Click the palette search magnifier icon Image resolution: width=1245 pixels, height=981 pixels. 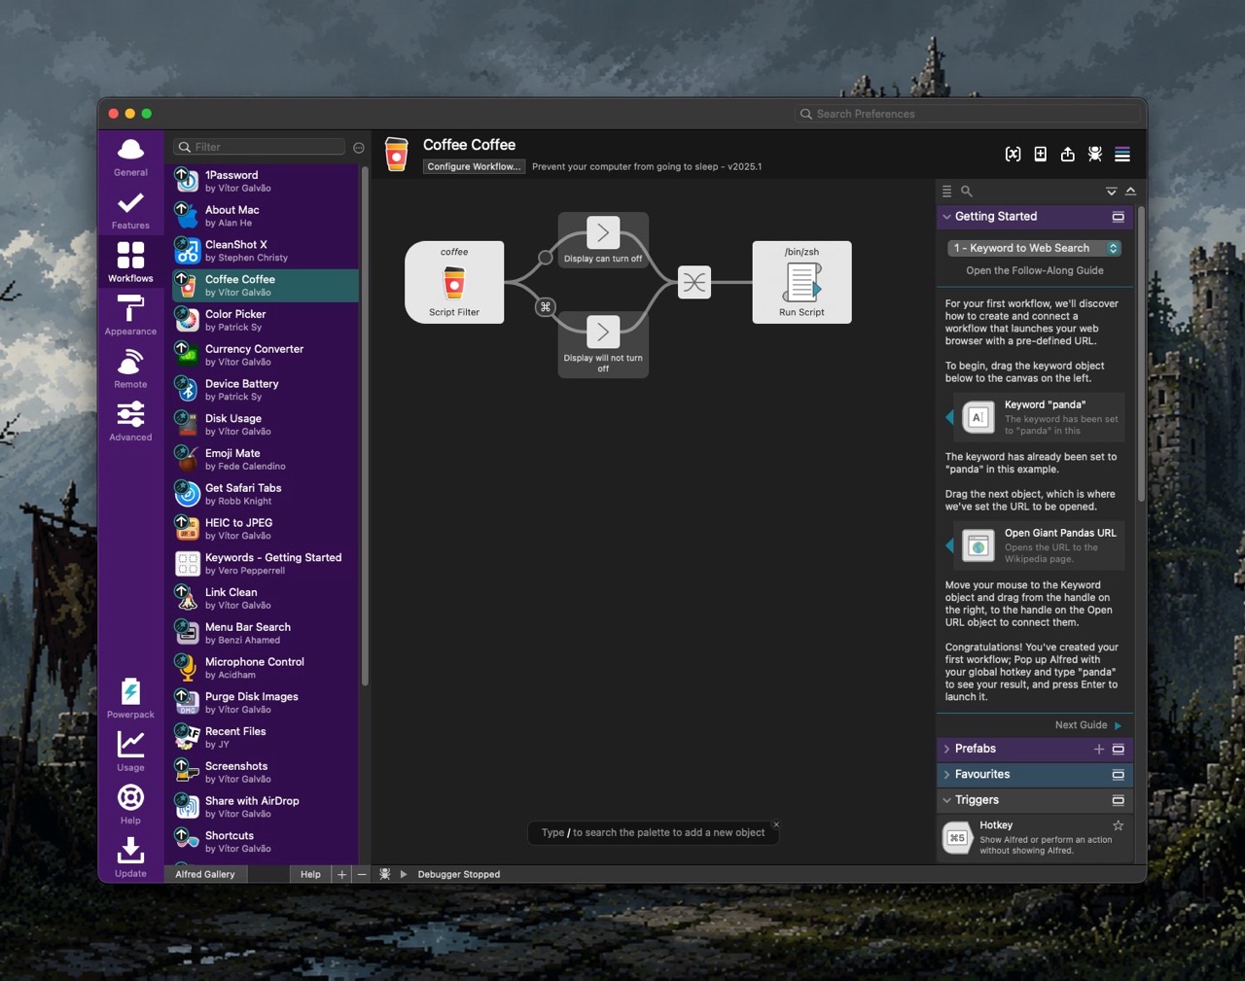point(967,192)
